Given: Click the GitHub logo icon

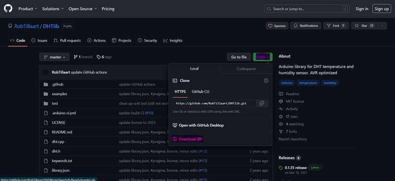Looking at the screenshot, I should [8, 9].
